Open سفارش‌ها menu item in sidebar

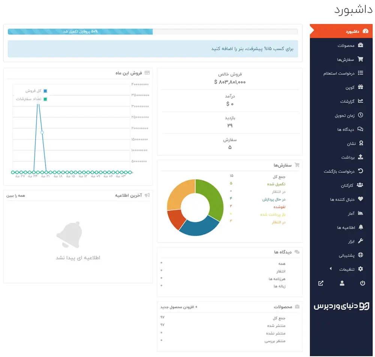[341, 59]
